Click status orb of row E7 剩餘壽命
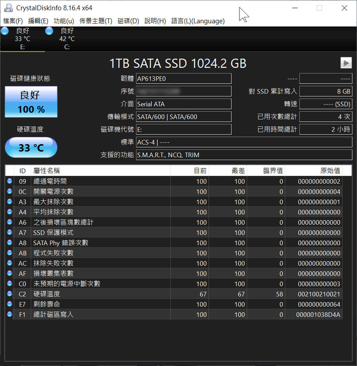 [9, 304]
